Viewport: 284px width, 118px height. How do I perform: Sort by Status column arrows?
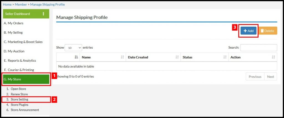[x=225, y=57]
